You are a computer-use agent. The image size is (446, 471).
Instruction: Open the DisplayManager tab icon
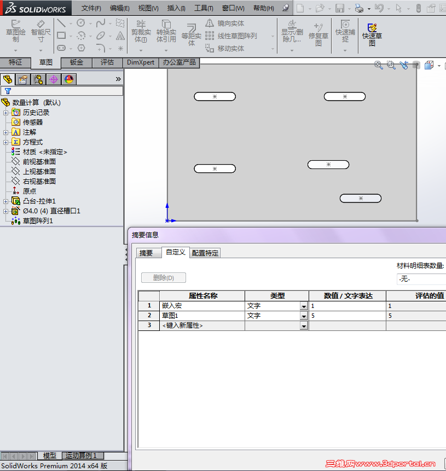(x=69, y=79)
